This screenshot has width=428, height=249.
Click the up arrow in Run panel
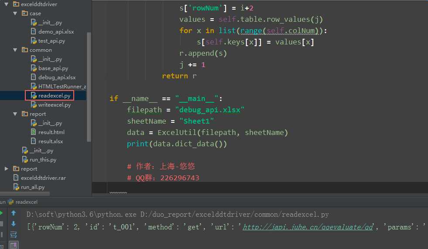click(x=14, y=213)
